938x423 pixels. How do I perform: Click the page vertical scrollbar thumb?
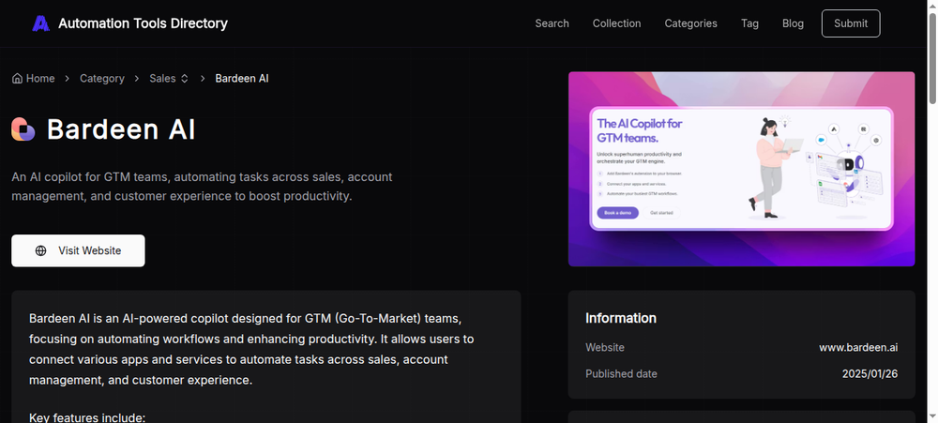point(932,58)
